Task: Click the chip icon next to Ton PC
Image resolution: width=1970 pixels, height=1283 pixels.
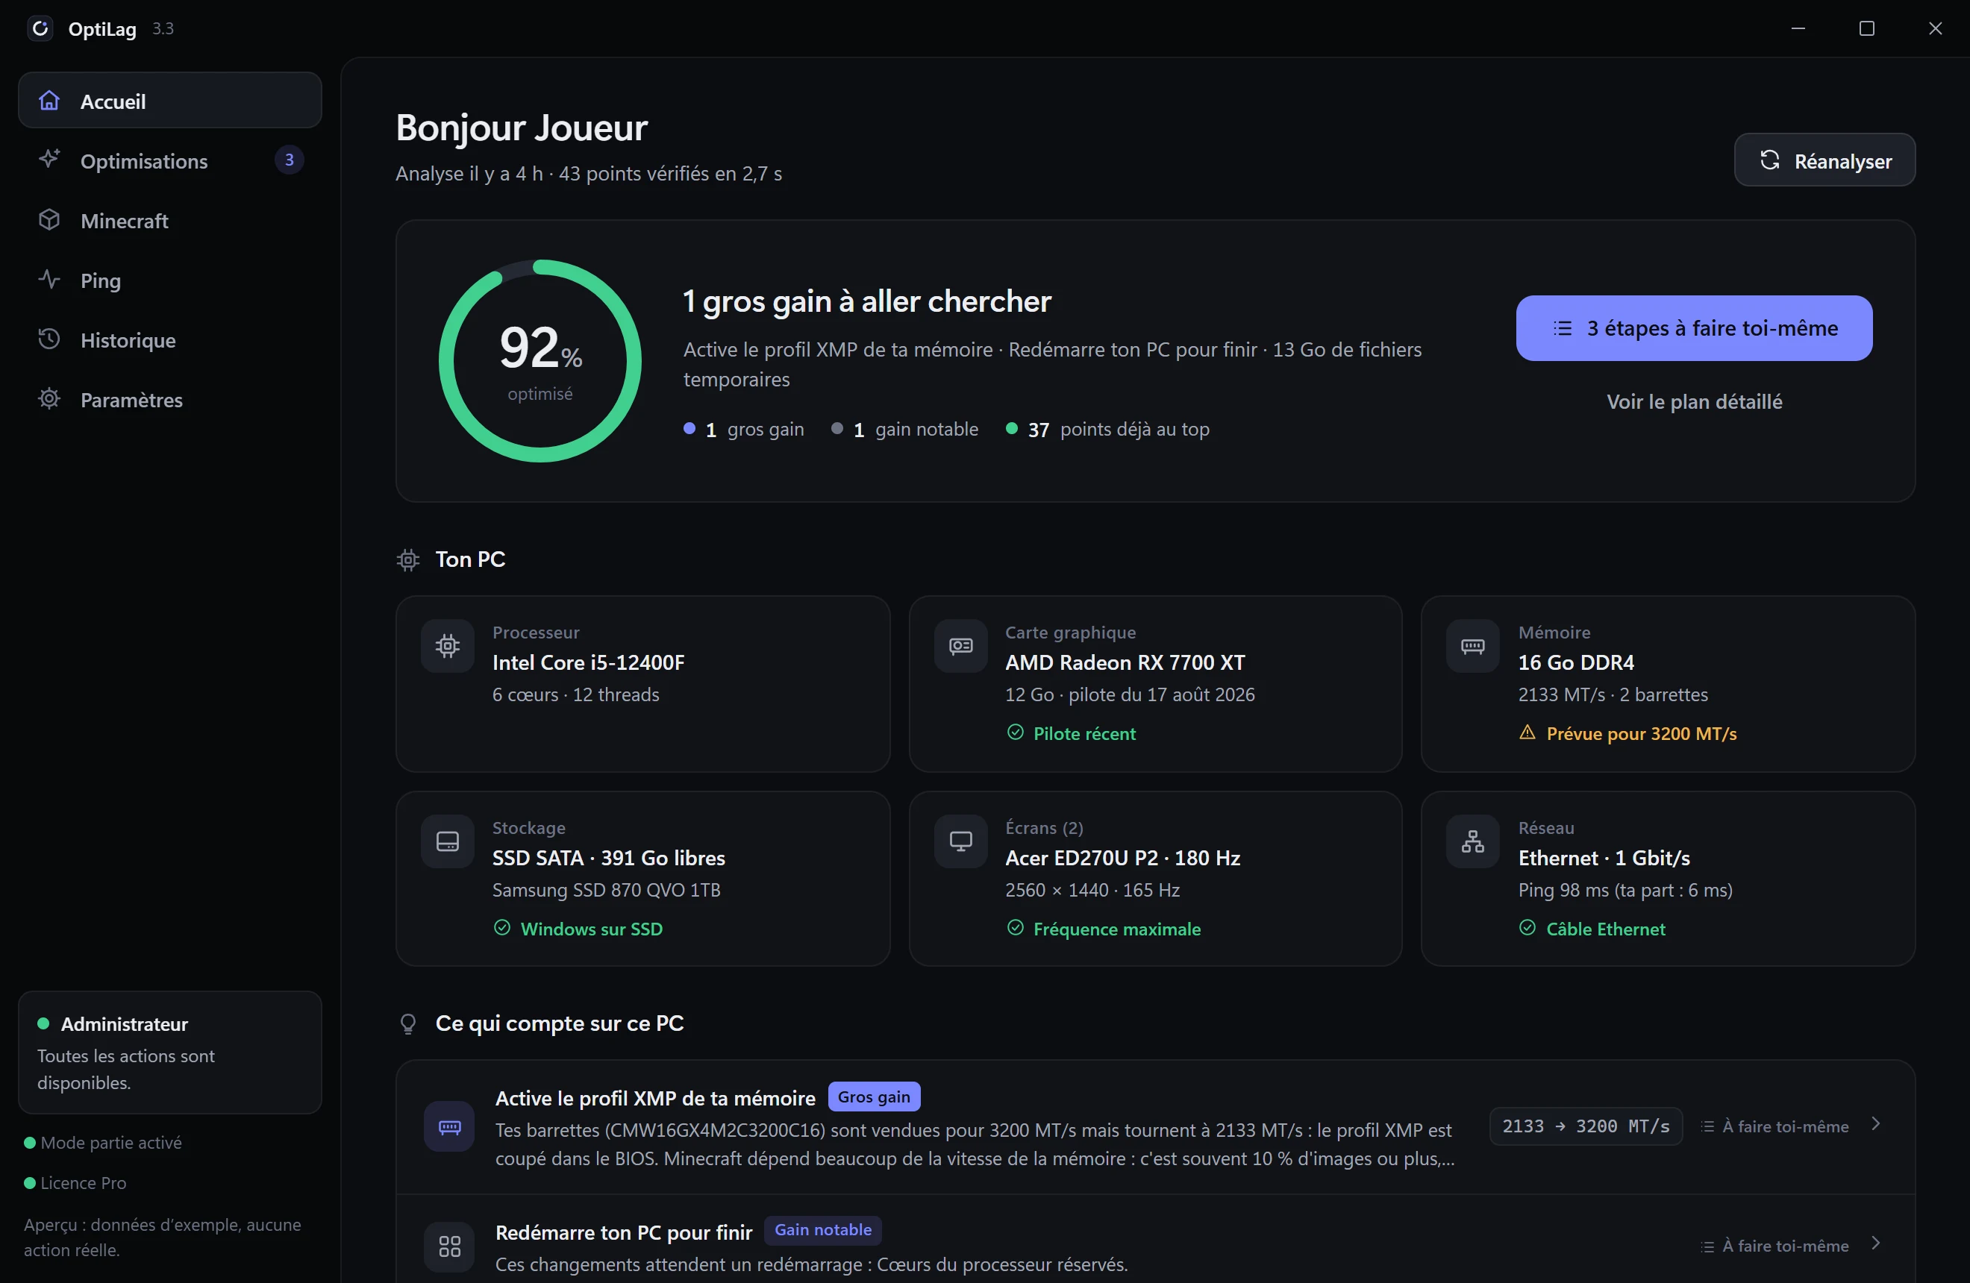Action: click(408, 560)
